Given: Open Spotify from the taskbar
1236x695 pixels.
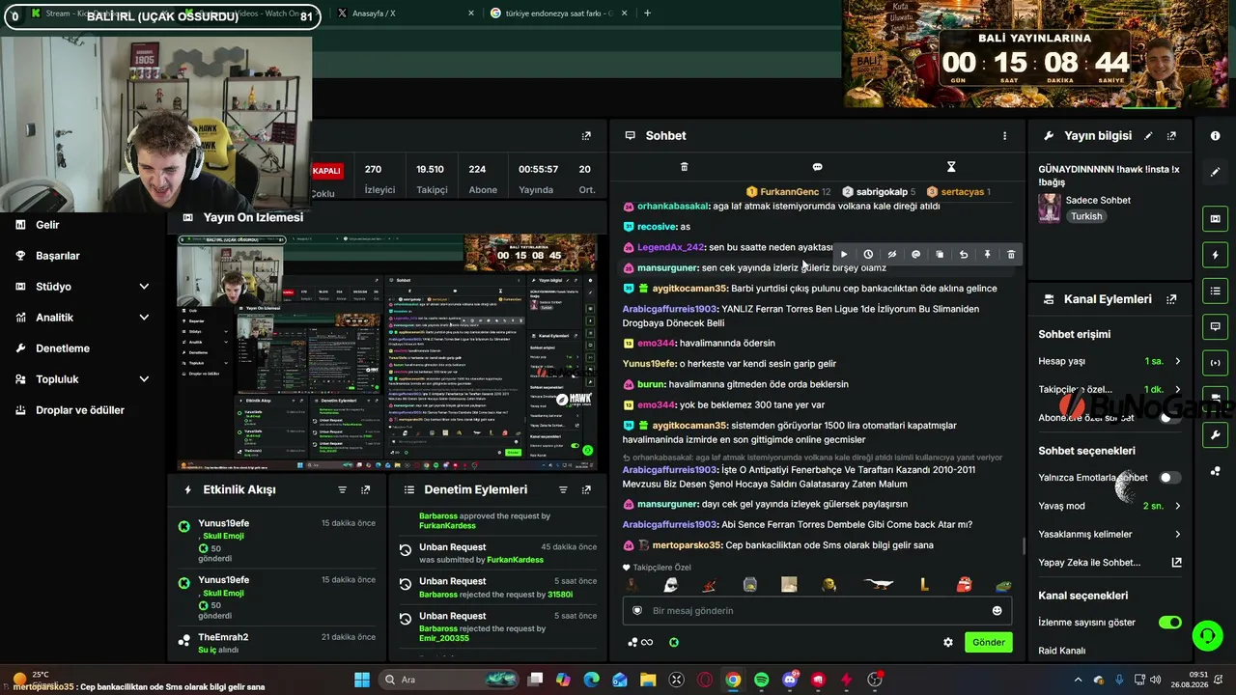Looking at the screenshot, I should (x=761, y=680).
